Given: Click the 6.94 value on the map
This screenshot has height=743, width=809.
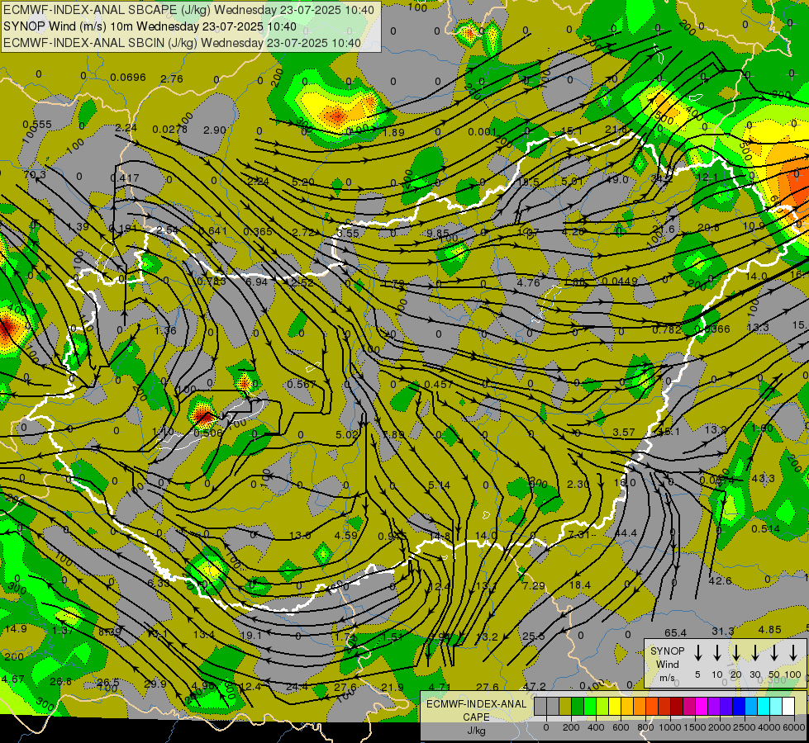Looking at the screenshot, I should (256, 282).
